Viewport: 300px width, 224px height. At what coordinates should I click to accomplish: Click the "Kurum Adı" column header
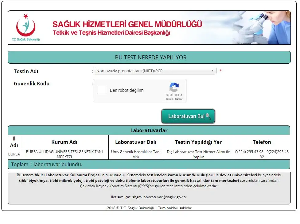(x=64, y=142)
